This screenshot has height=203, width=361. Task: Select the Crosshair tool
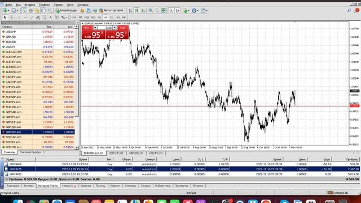click(11, 17)
